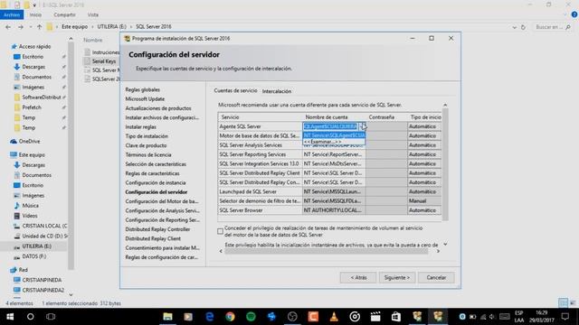
Task: Click the network tray icon
Action: coord(483,317)
